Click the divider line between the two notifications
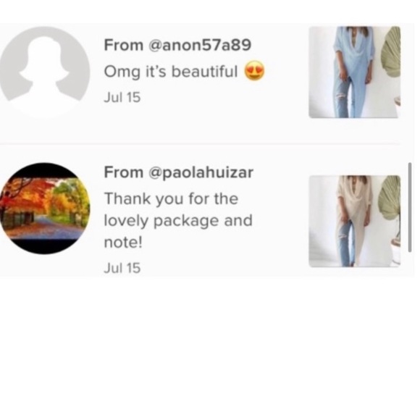 (x=201, y=144)
